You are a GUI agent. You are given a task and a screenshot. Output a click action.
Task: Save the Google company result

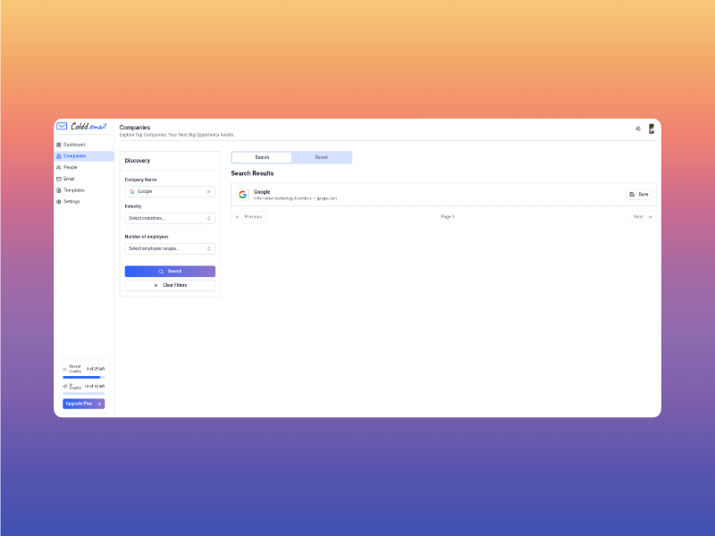click(x=638, y=194)
